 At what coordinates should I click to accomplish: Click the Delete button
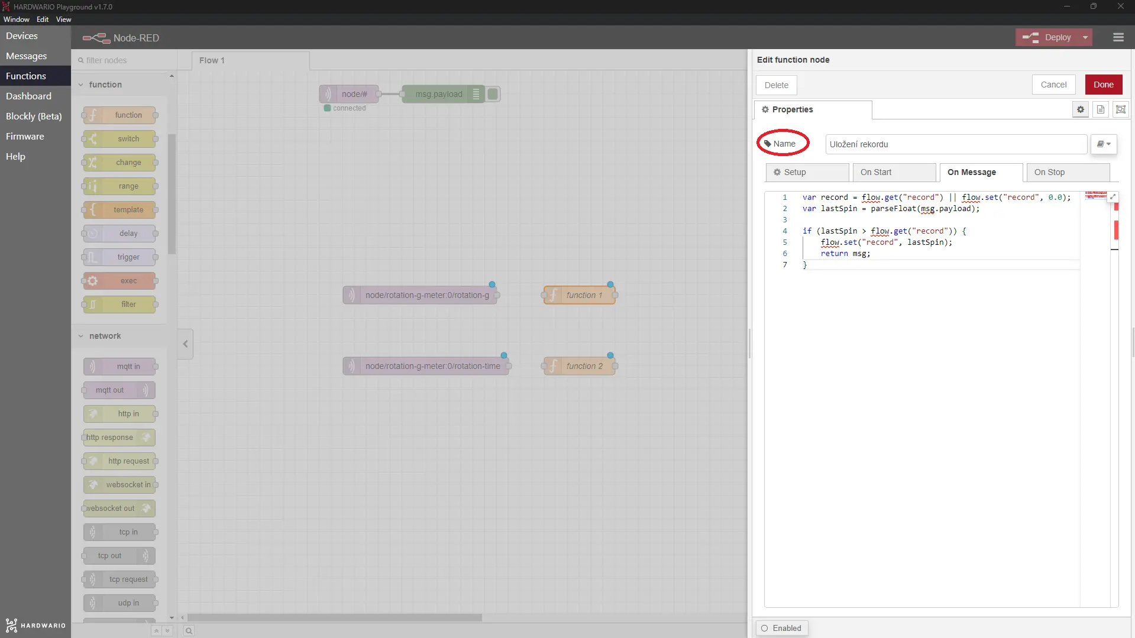776,85
